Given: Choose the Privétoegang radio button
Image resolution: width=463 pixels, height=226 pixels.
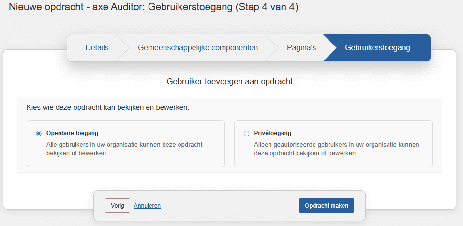Looking at the screenshot, I should pyautogui.click(x=247, y=134).
